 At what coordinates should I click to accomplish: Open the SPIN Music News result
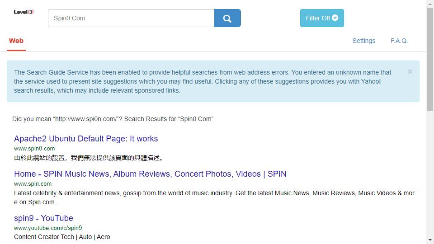tap(150, 174)
